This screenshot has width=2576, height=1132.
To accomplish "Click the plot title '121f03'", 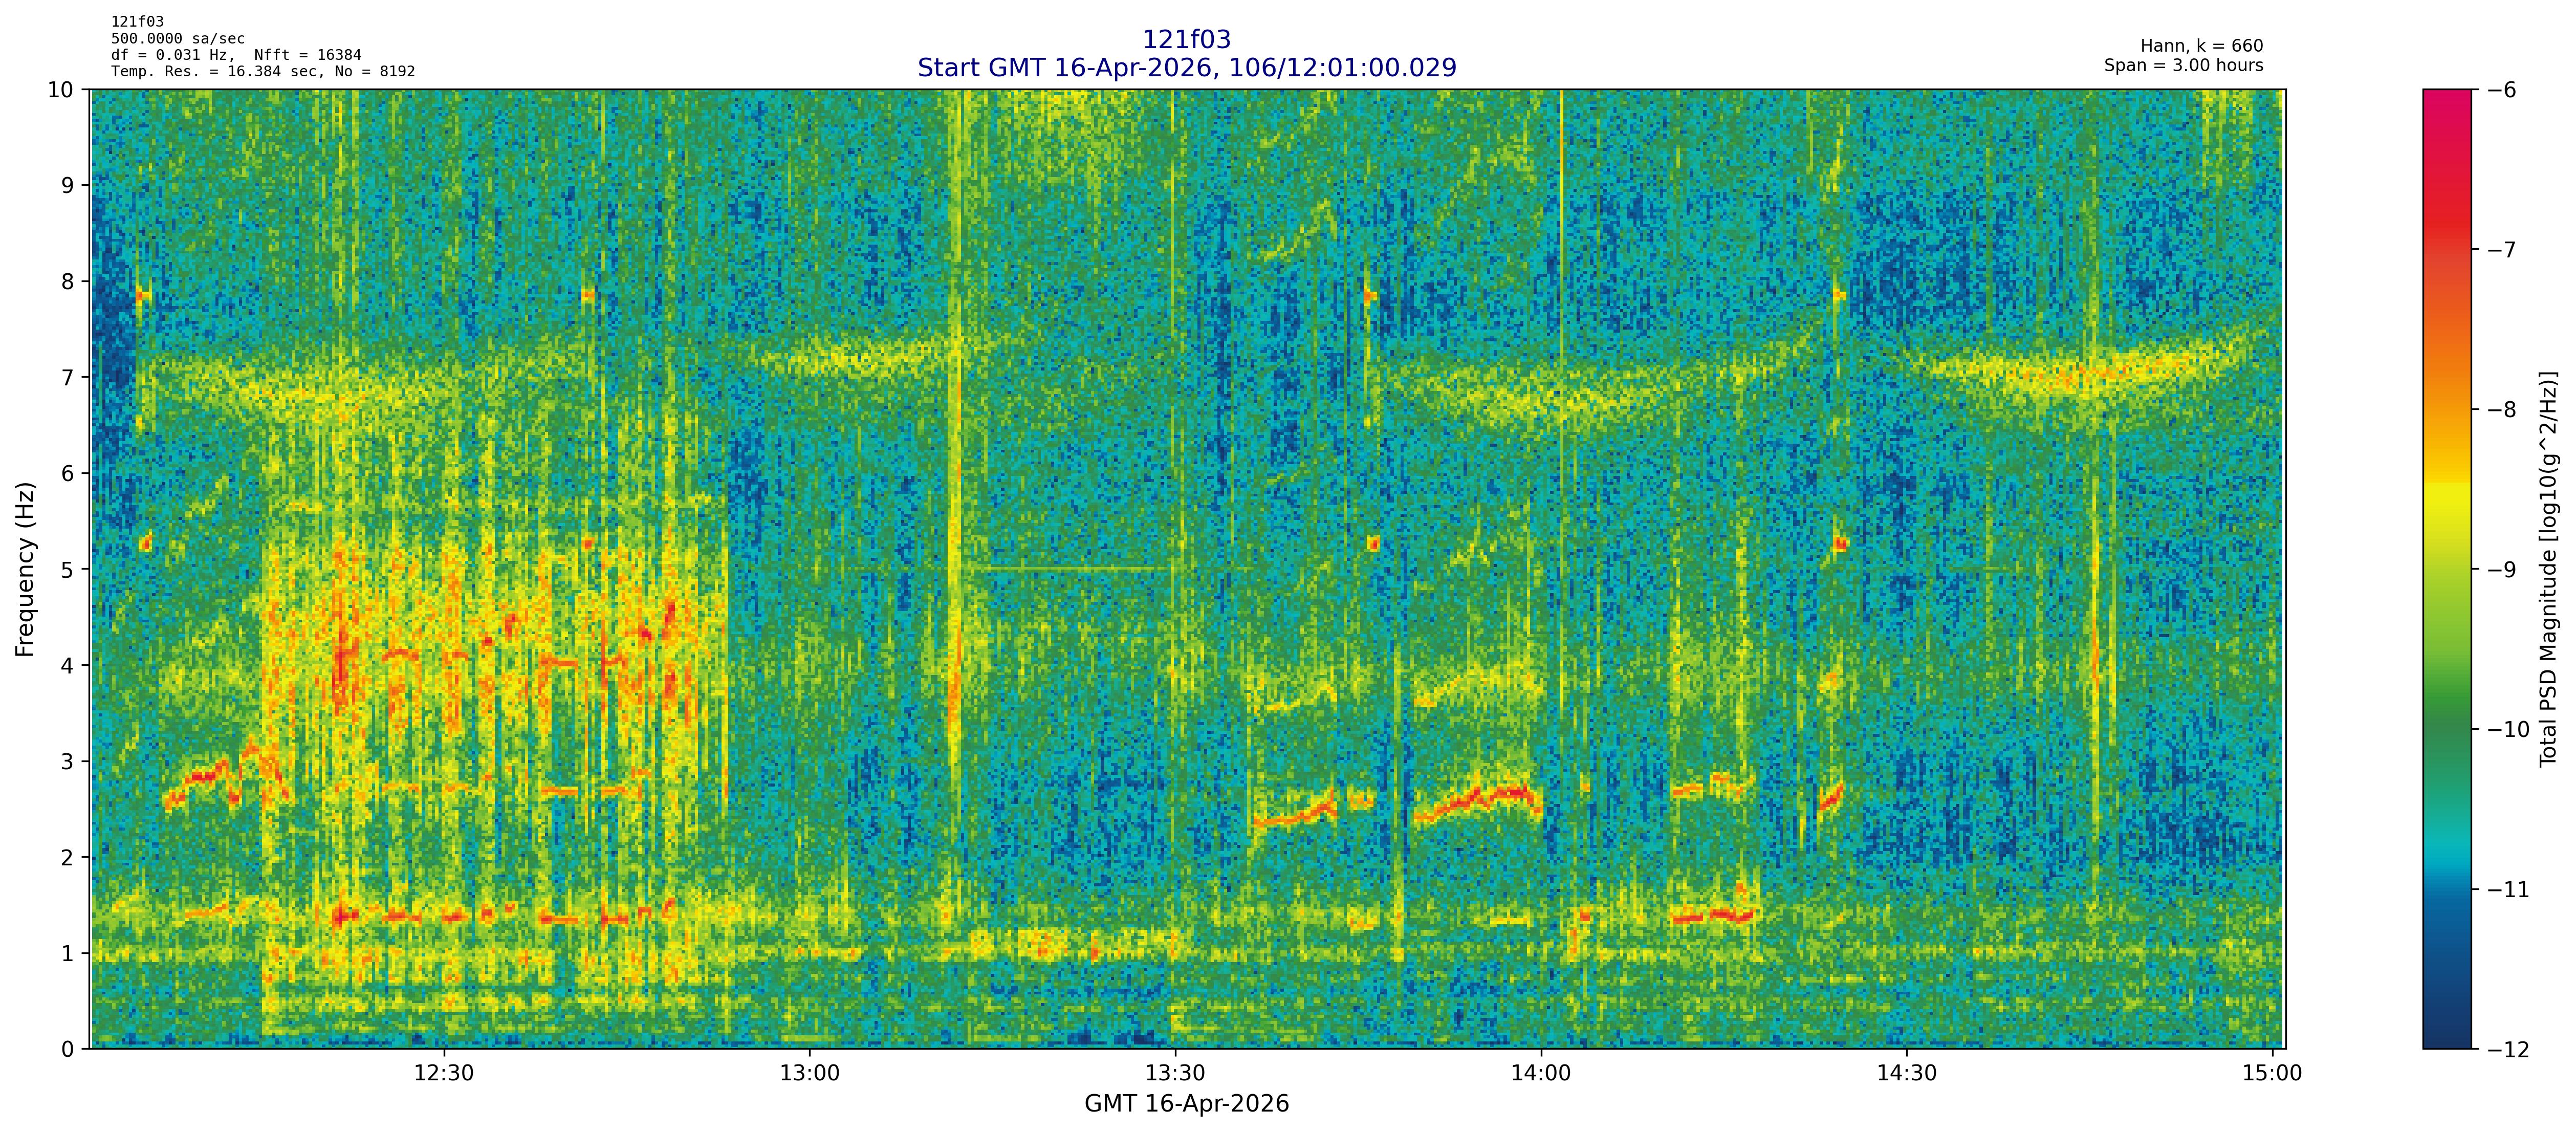I will (x=1186, y=40).
